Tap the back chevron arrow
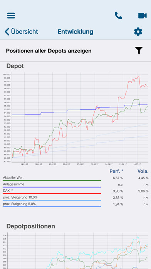 (x=7, y=32)
